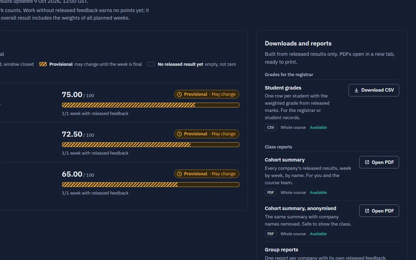Click the CSV tag under Student grades
The width and height of the screenshot is (416, 260).
coord(271,127)
